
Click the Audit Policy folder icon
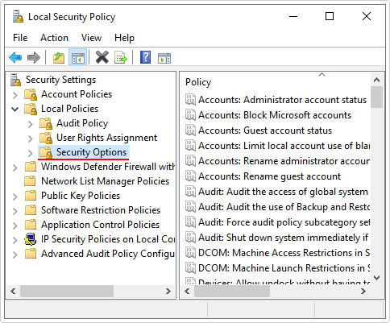click(46, 123)
